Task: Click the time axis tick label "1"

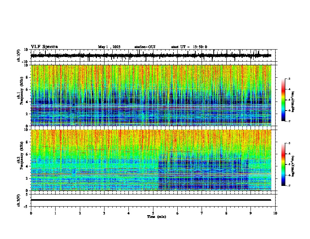Action: coord(55,213)
